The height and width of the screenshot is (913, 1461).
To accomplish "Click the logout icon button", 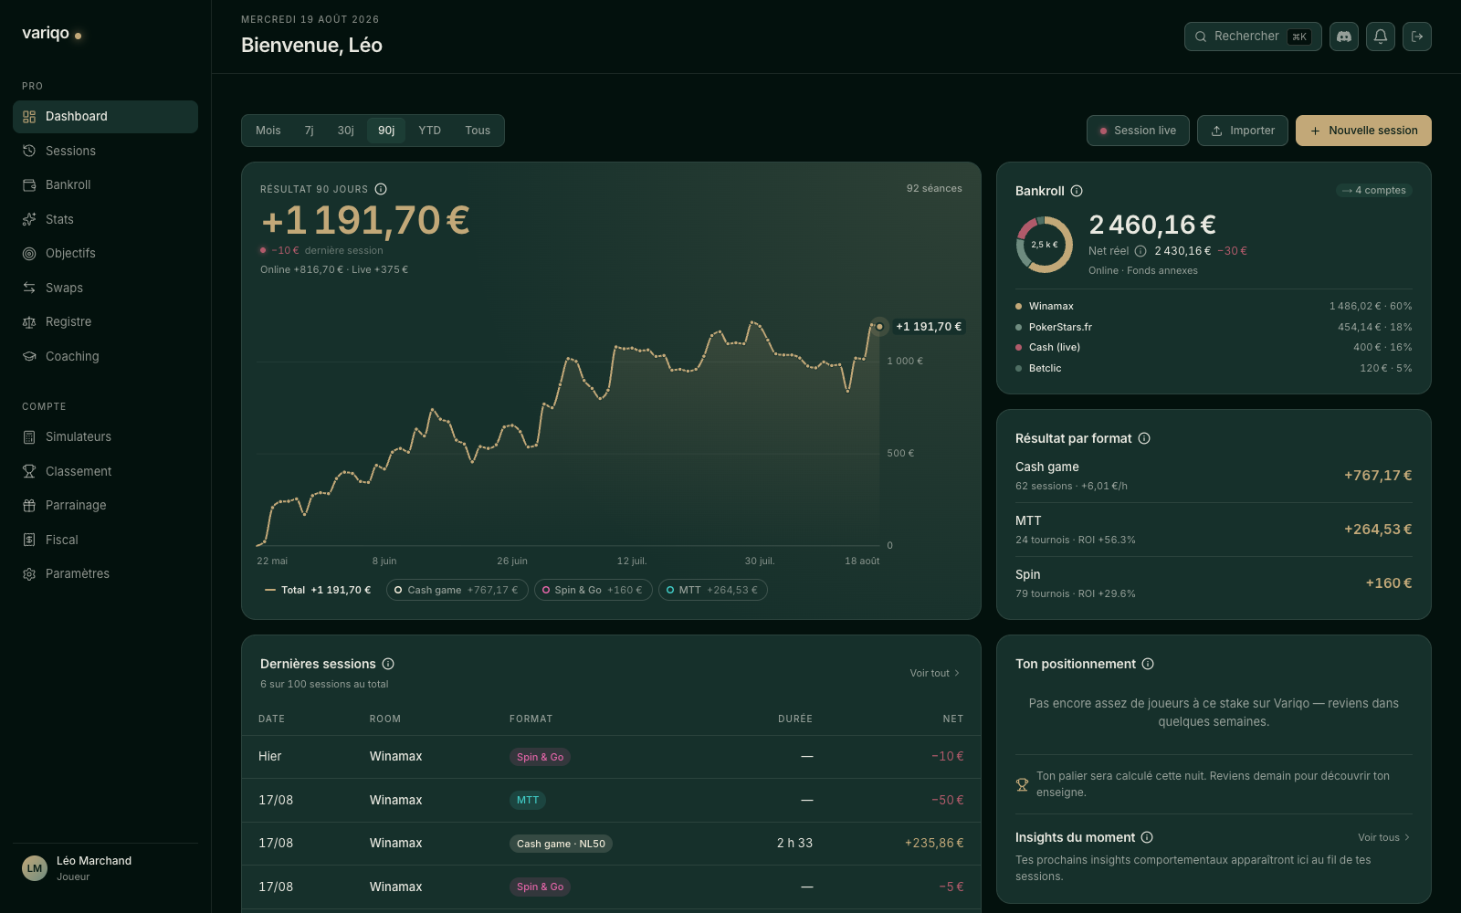I will click(1417, 37).
